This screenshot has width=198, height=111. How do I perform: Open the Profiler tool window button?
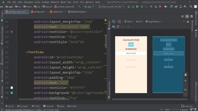click(x=72, y=106)
